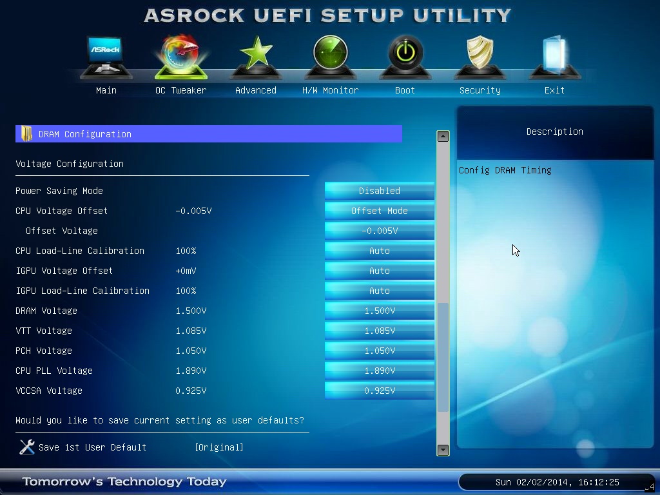Edit Offset Voltage -0.005V field
660x495 pixels.
coord(380,231)
